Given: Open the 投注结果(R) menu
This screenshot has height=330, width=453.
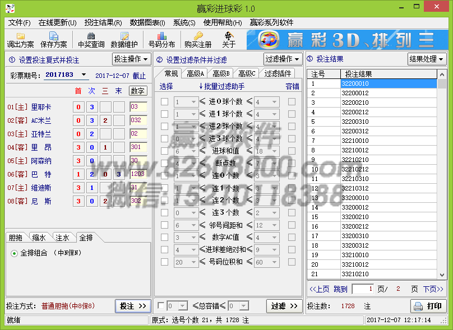Looking at the screenshot, I should [x=103, y=22].
